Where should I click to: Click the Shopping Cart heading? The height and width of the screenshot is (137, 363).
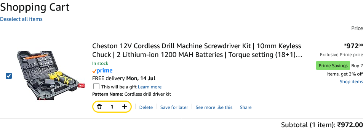click(x=35, y=7)
